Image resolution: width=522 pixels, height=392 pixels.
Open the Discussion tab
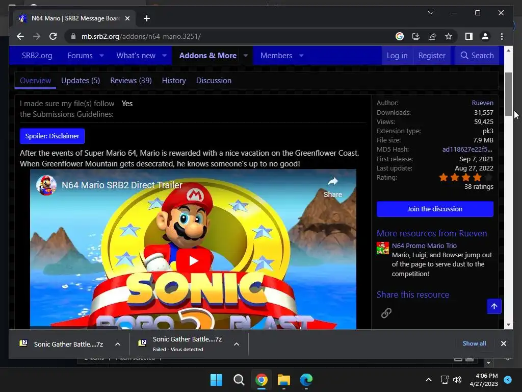click(x=214, y=81)
